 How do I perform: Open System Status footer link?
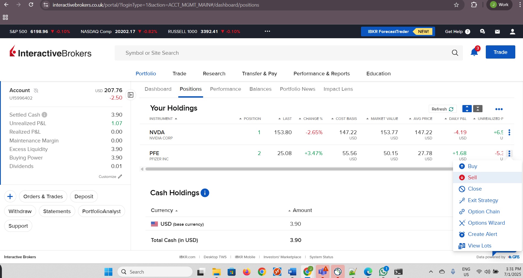(321, 257)
